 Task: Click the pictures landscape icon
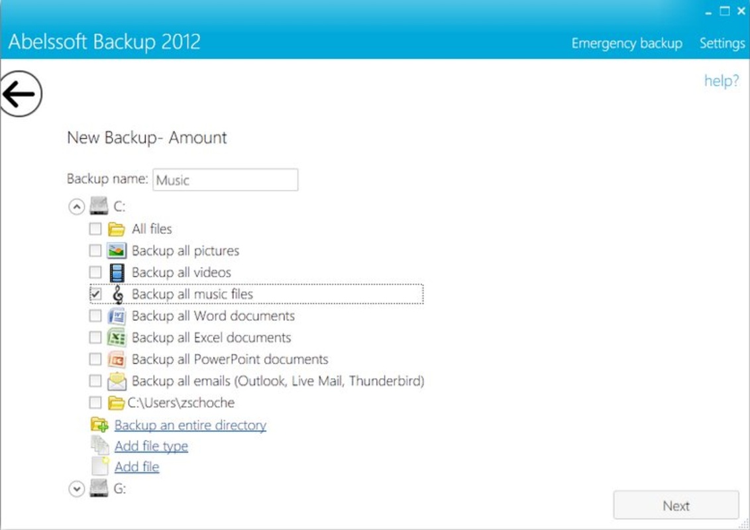point(117,250)
